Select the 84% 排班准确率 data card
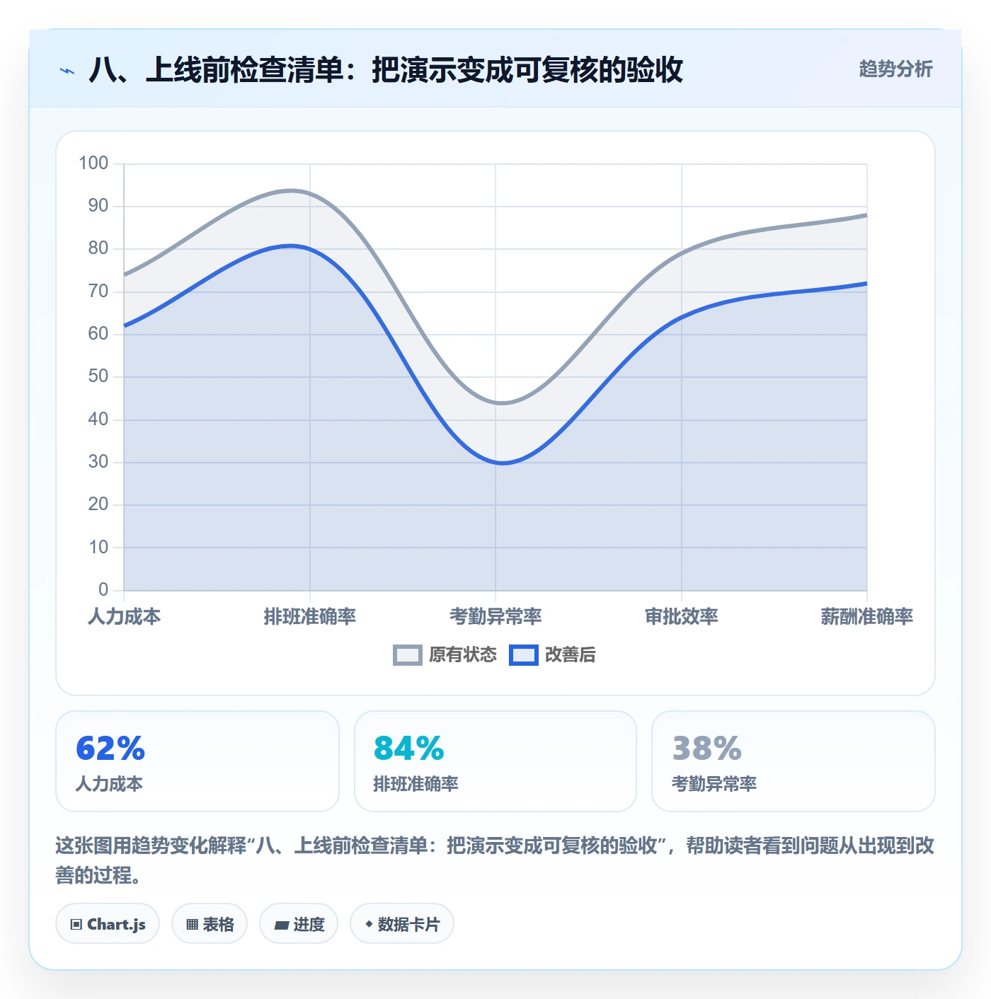991x999 pixels. pyautogui.click(x=495, y=761)
